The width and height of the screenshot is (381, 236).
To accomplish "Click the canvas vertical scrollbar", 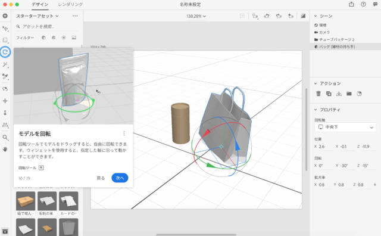I will (x=306, y=130).
